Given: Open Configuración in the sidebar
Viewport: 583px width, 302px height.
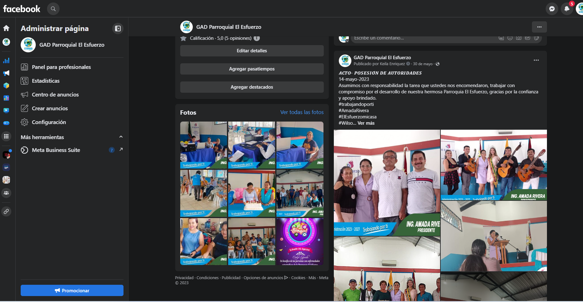Looking at the screenshot, I should tap(49, 122).
